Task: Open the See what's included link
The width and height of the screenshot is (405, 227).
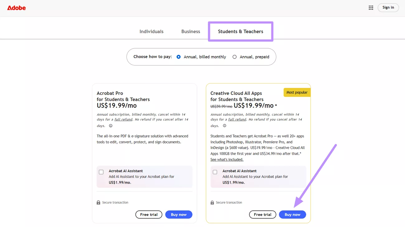Action: [226, 159]
